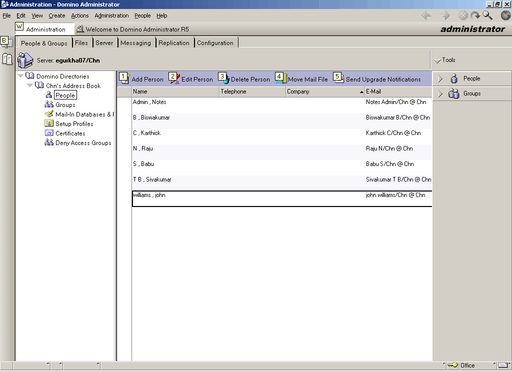Click the Groups tool icon in Tools pane
The width and height of the screenshot is (512, 372).
pos(454,93)
